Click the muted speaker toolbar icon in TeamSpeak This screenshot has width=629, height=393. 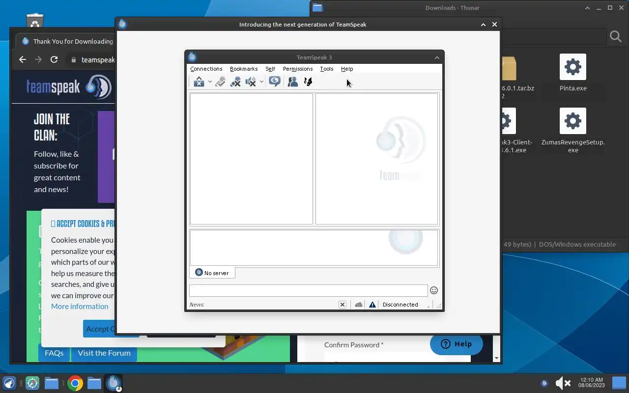[251, 82]
